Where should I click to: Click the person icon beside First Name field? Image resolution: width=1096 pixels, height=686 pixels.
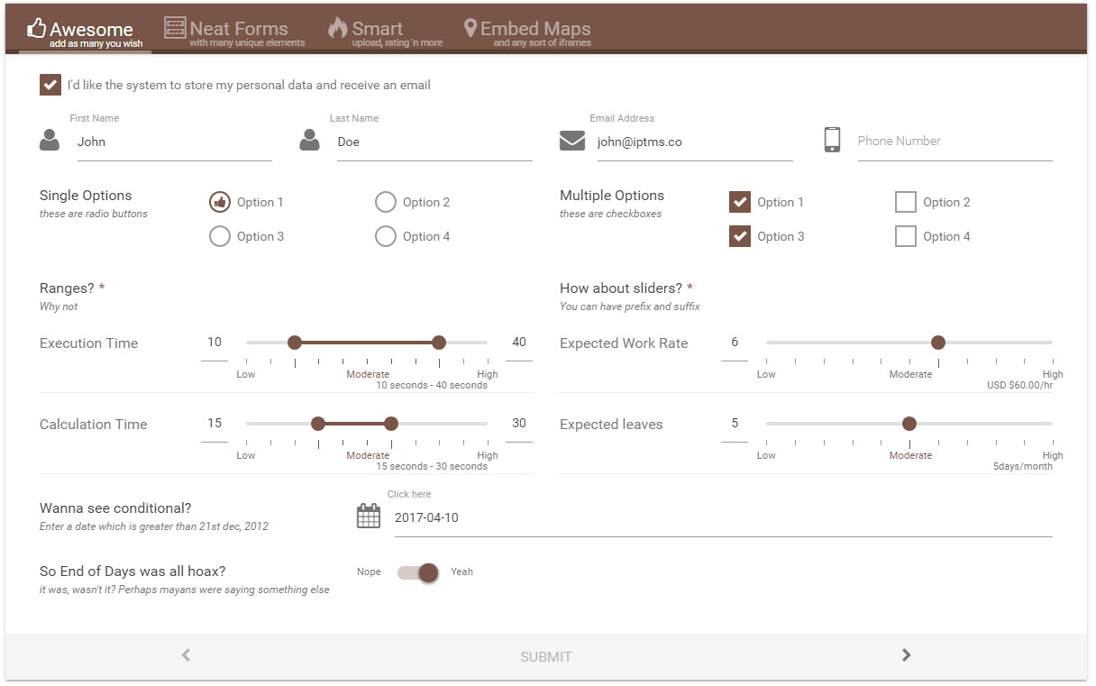click(50, 140)
